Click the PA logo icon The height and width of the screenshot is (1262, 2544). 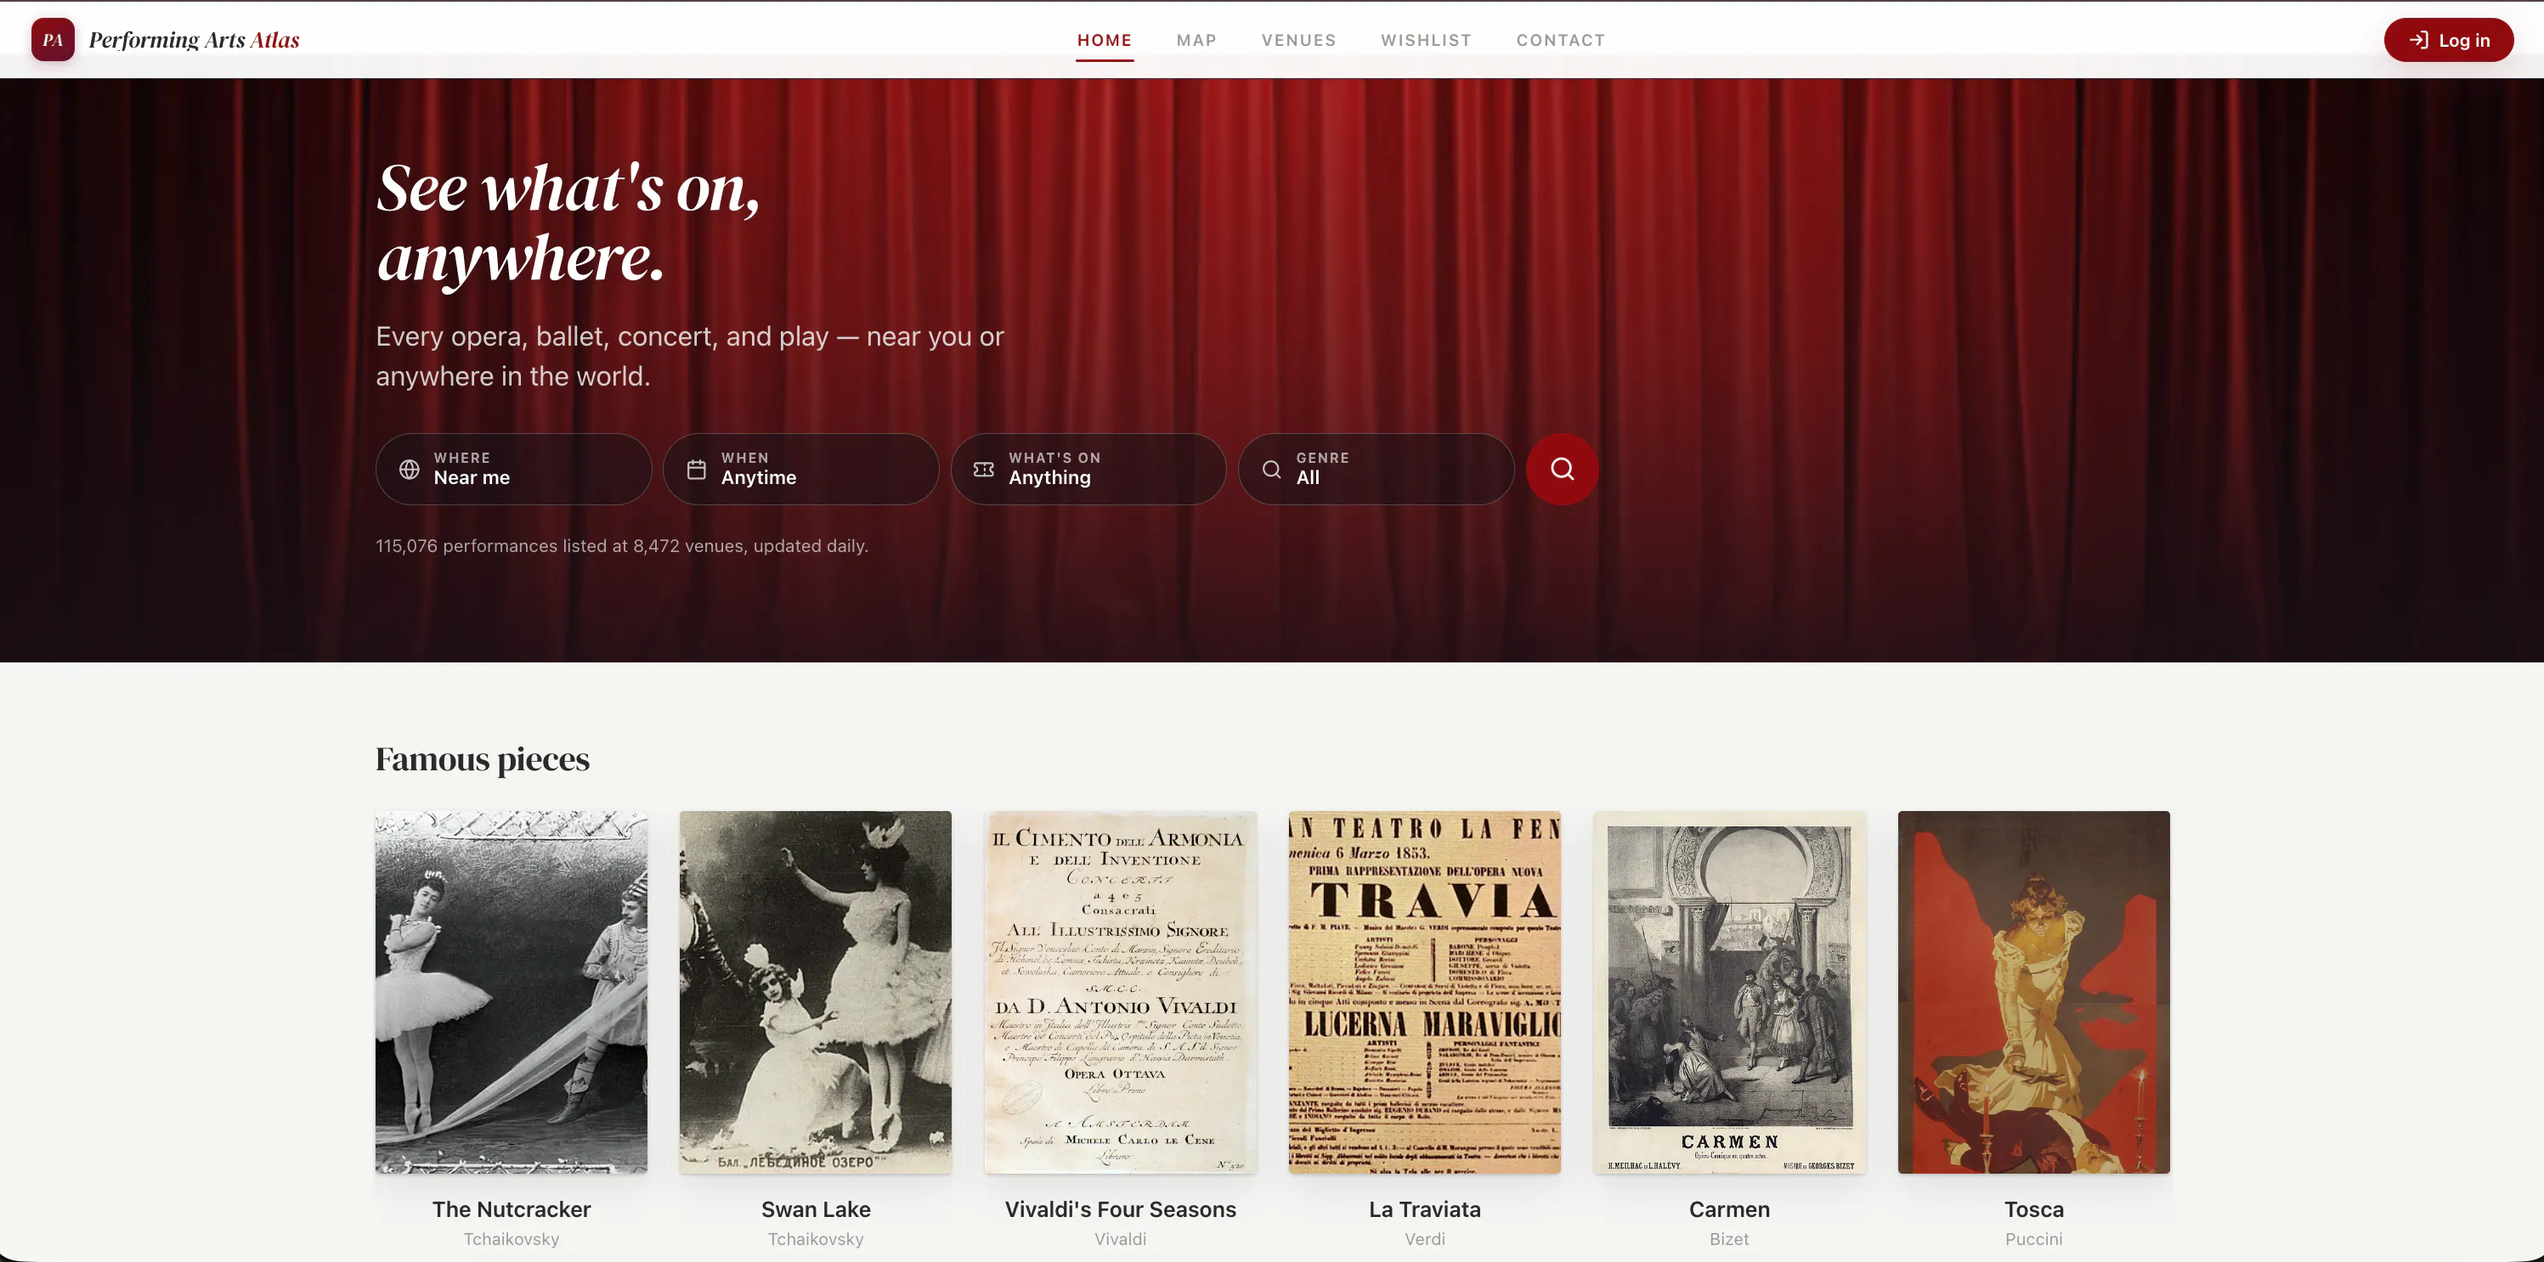tap(54, 39)
